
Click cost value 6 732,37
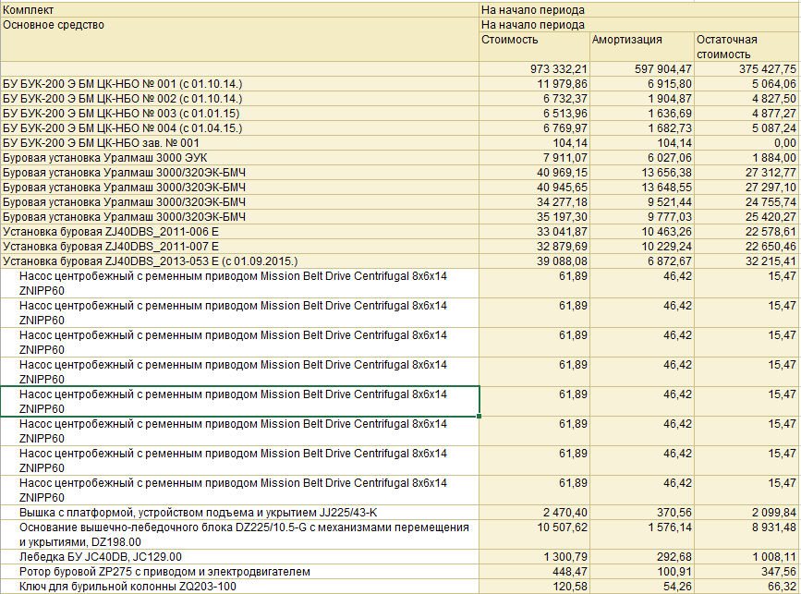point(534,99)
